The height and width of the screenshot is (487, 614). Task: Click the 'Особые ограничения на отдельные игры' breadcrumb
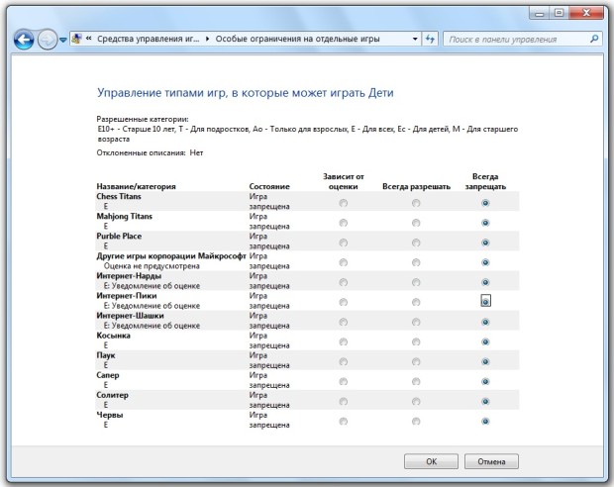[x=298, y=39]
